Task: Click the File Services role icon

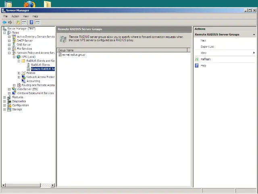Action: tap(14, 49)
